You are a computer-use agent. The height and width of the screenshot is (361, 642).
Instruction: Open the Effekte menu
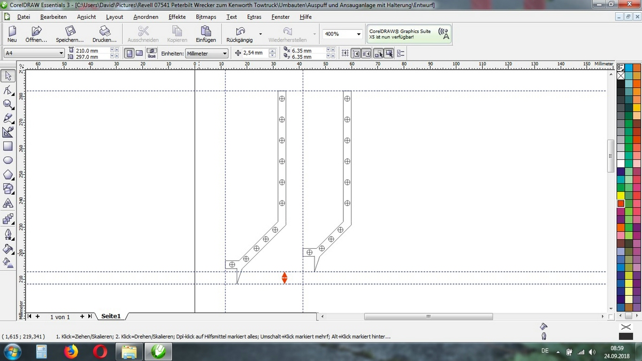(x=177, y=17)
